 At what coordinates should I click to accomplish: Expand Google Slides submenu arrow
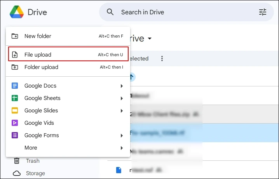click(122, 111)
